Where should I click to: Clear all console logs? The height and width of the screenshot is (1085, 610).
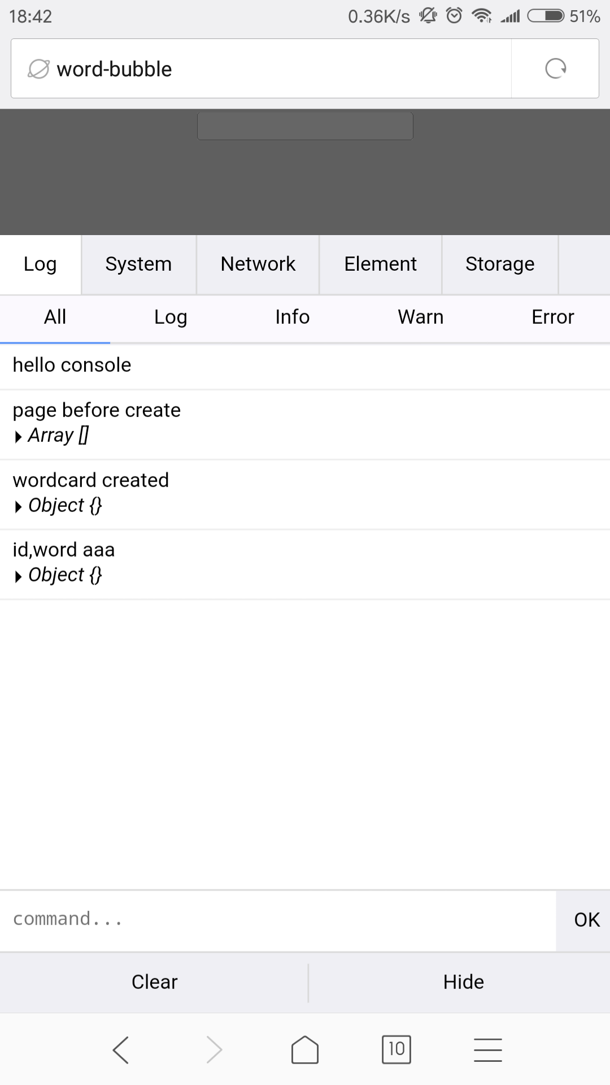coord(154,982)
